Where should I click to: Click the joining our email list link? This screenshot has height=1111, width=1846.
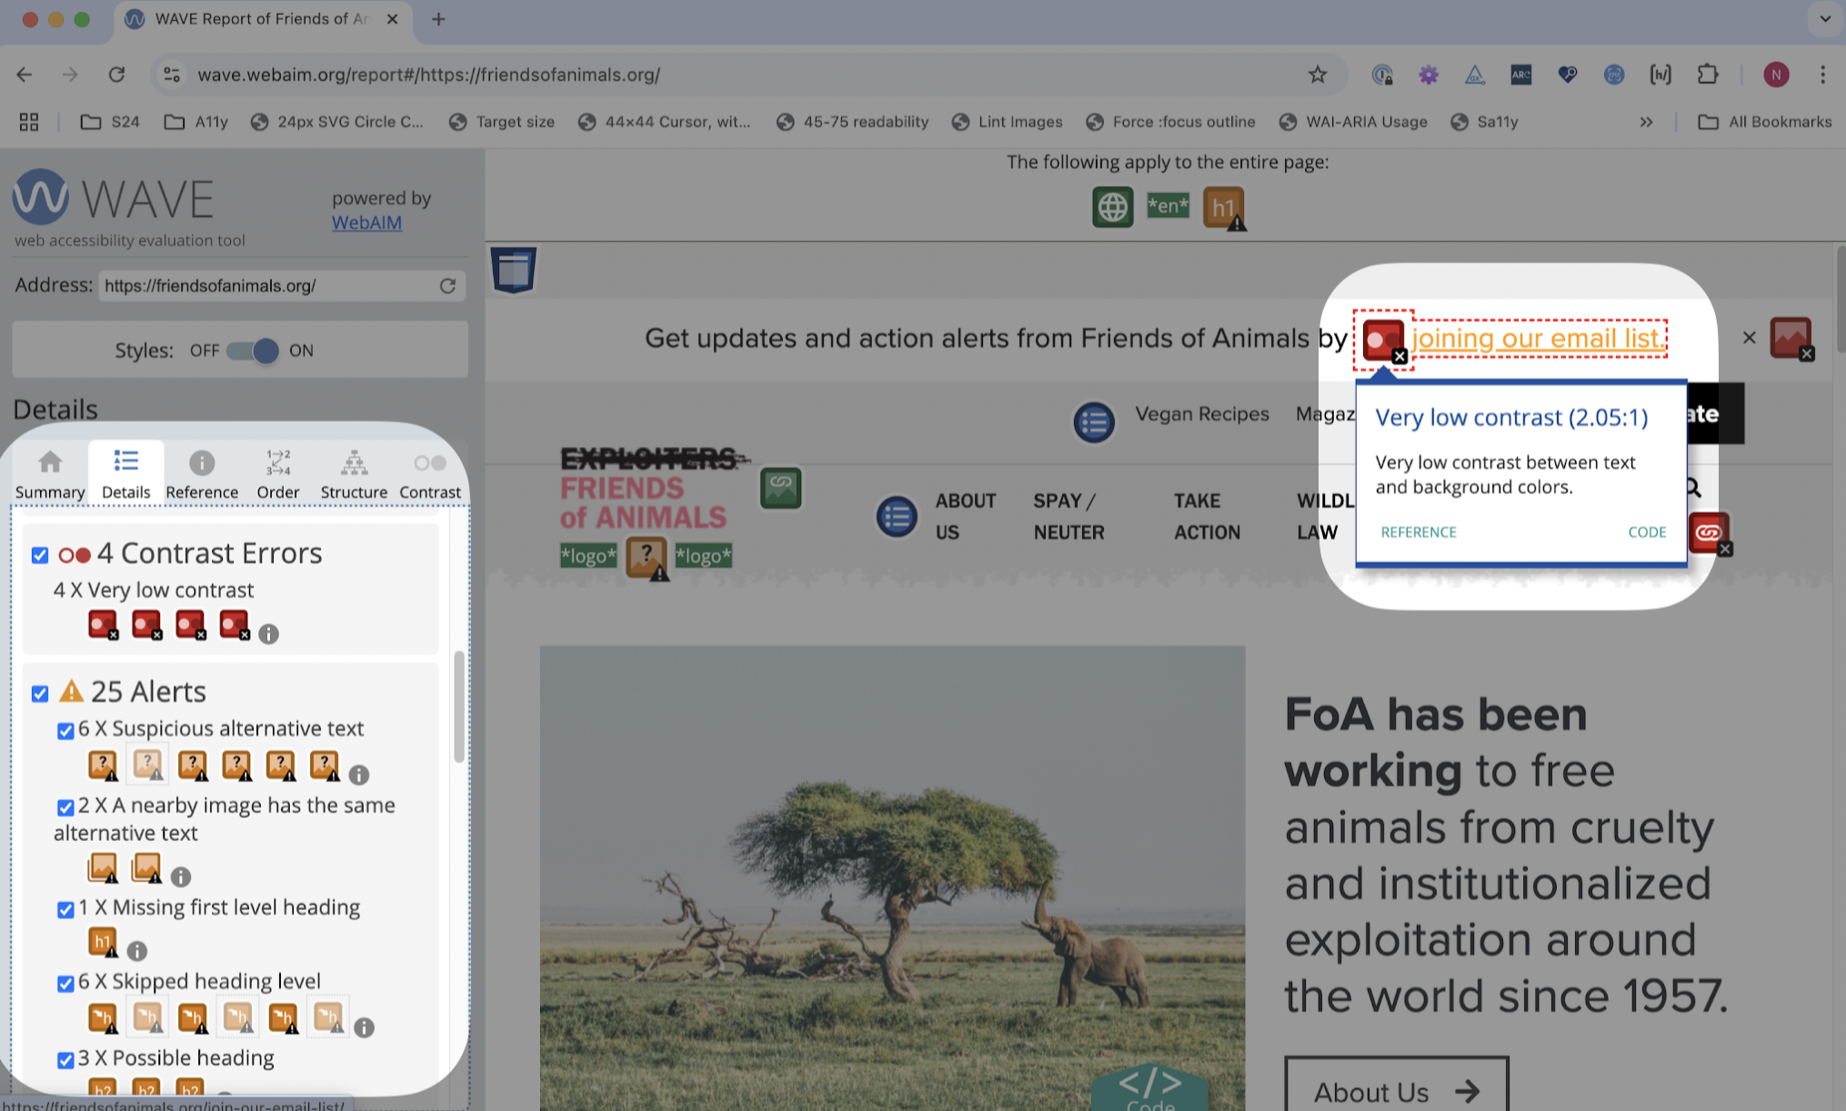[1538, 338]
